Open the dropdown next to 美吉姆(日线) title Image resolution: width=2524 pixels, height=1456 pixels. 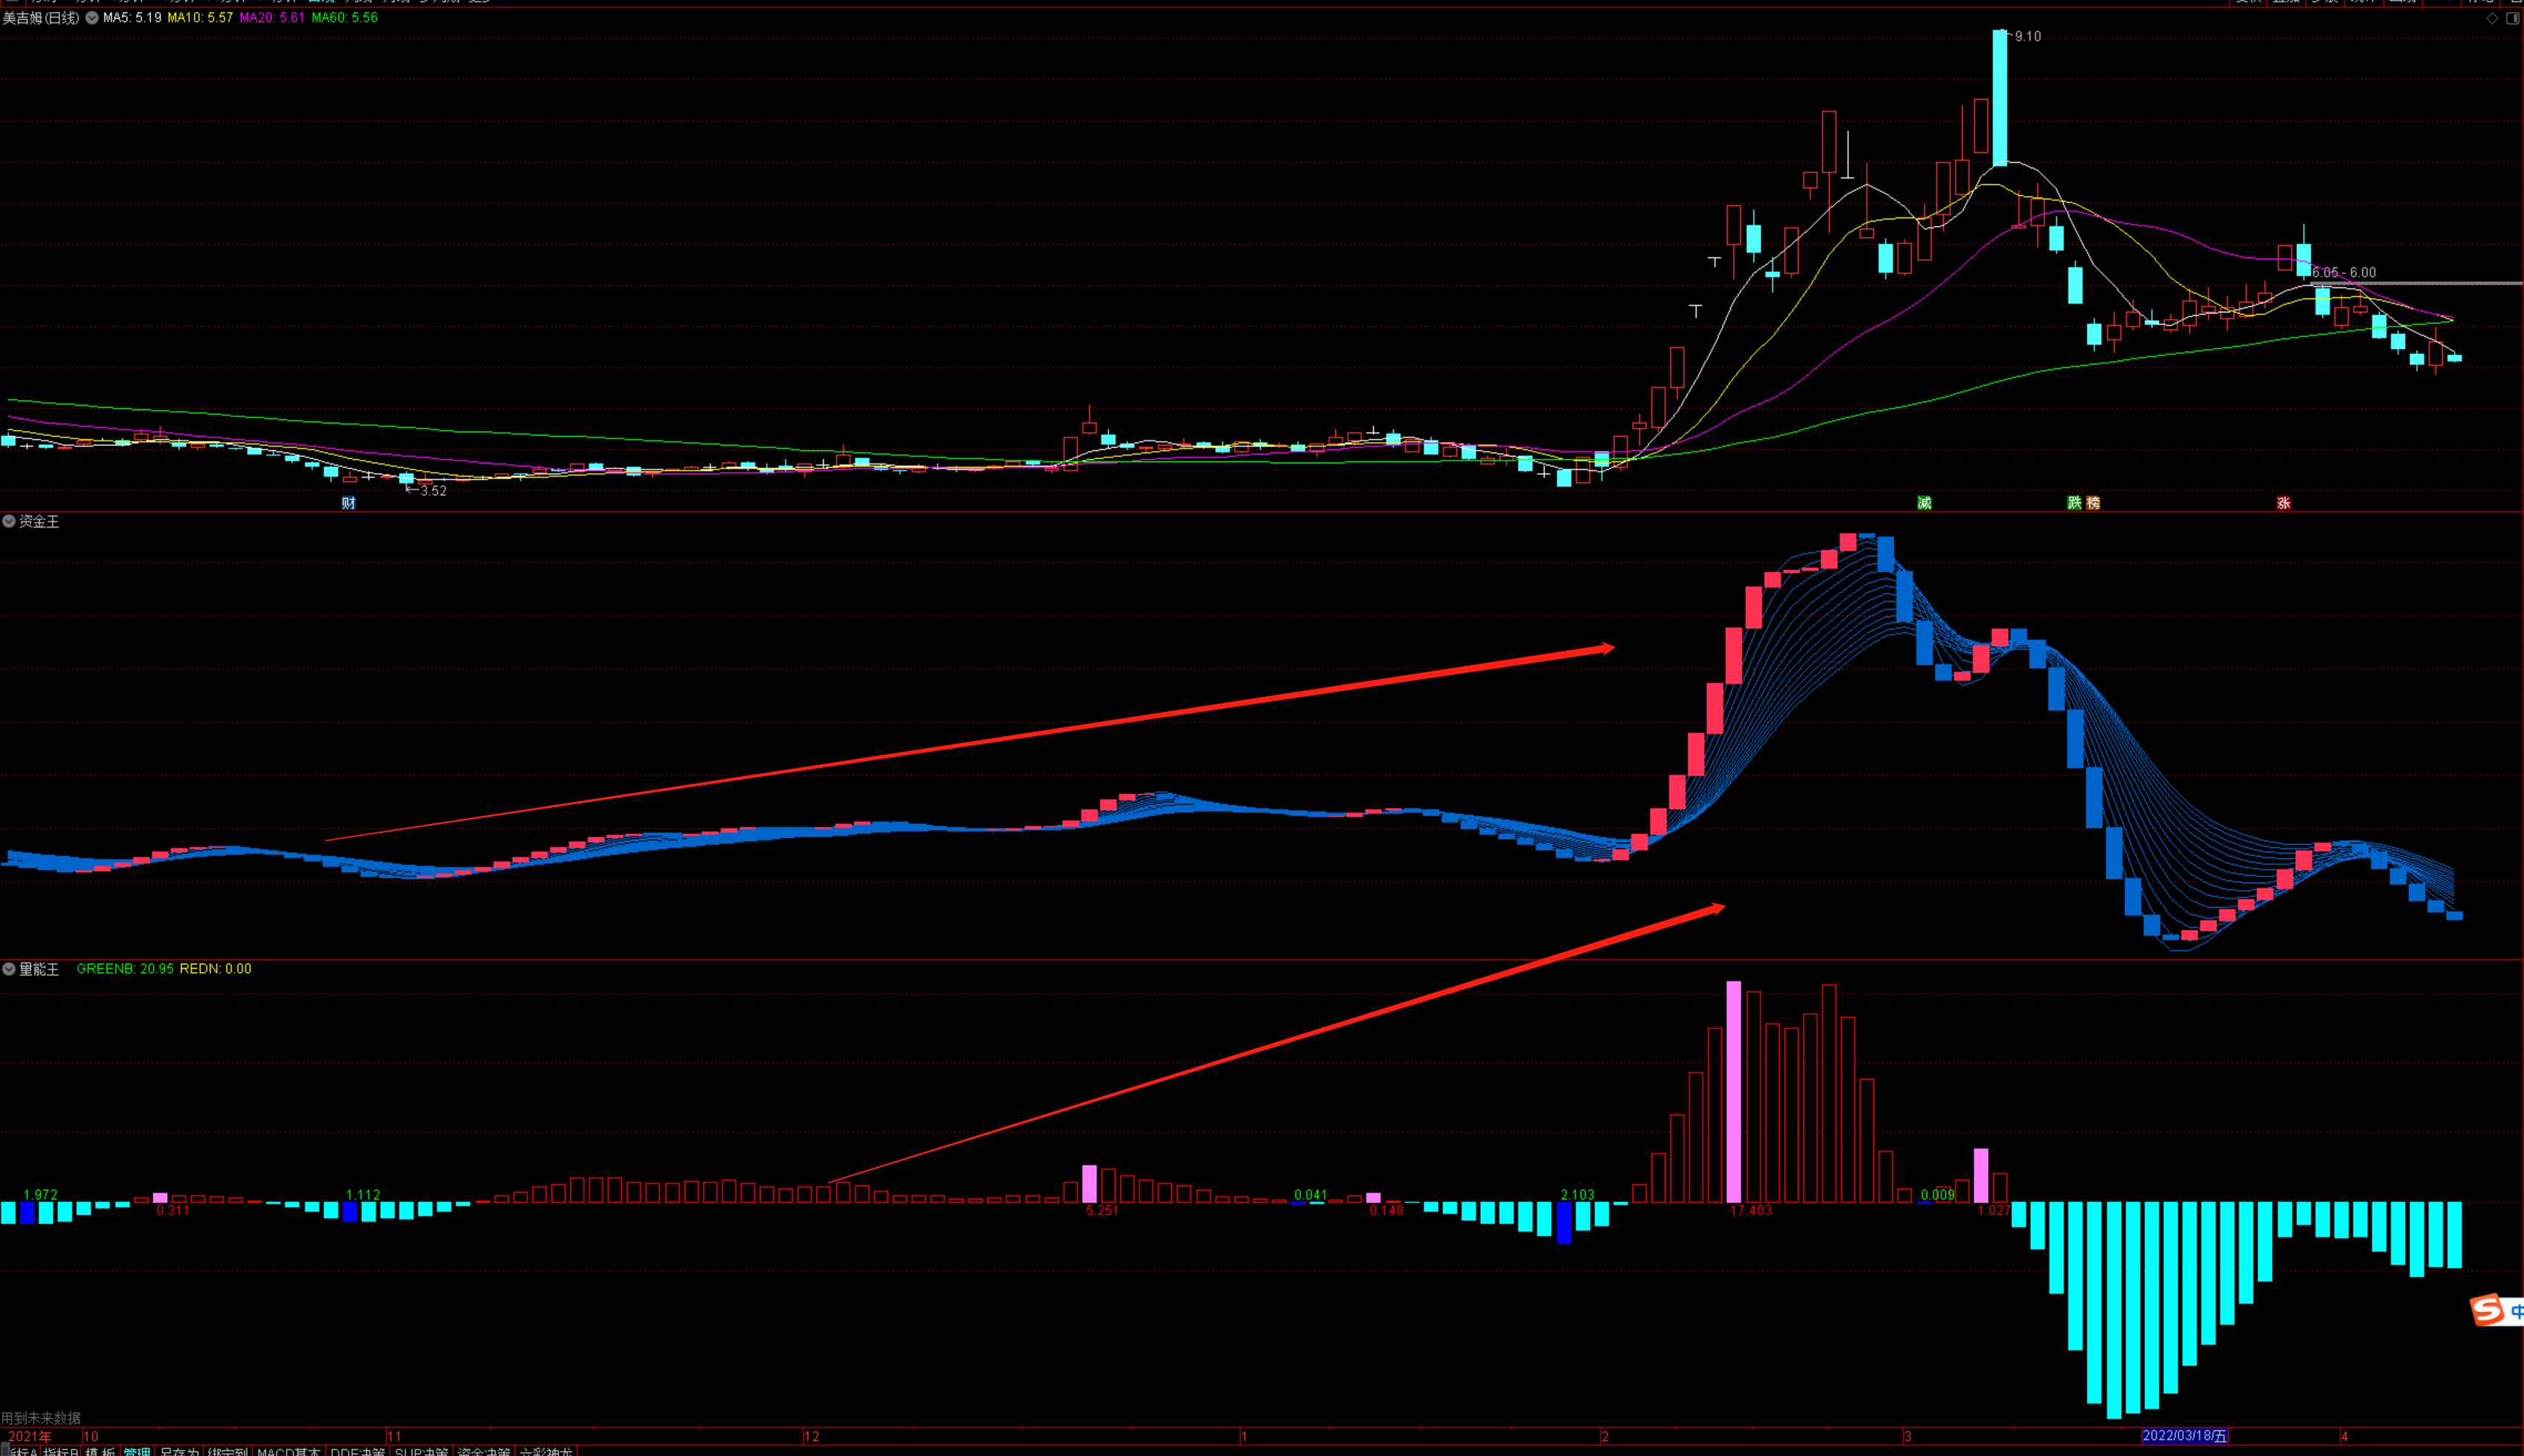pyautogui.click(x=92, y=18)
